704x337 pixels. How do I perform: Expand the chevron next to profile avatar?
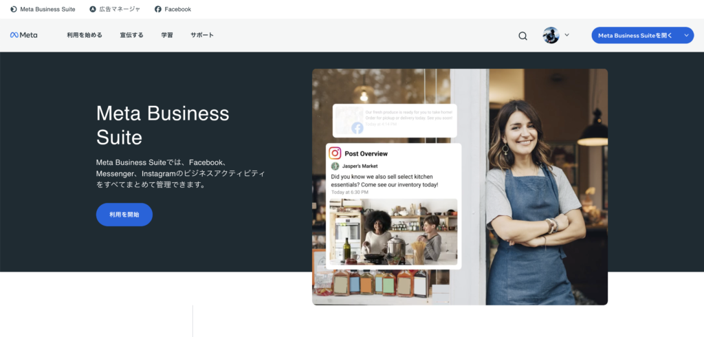tap(567, 35)
